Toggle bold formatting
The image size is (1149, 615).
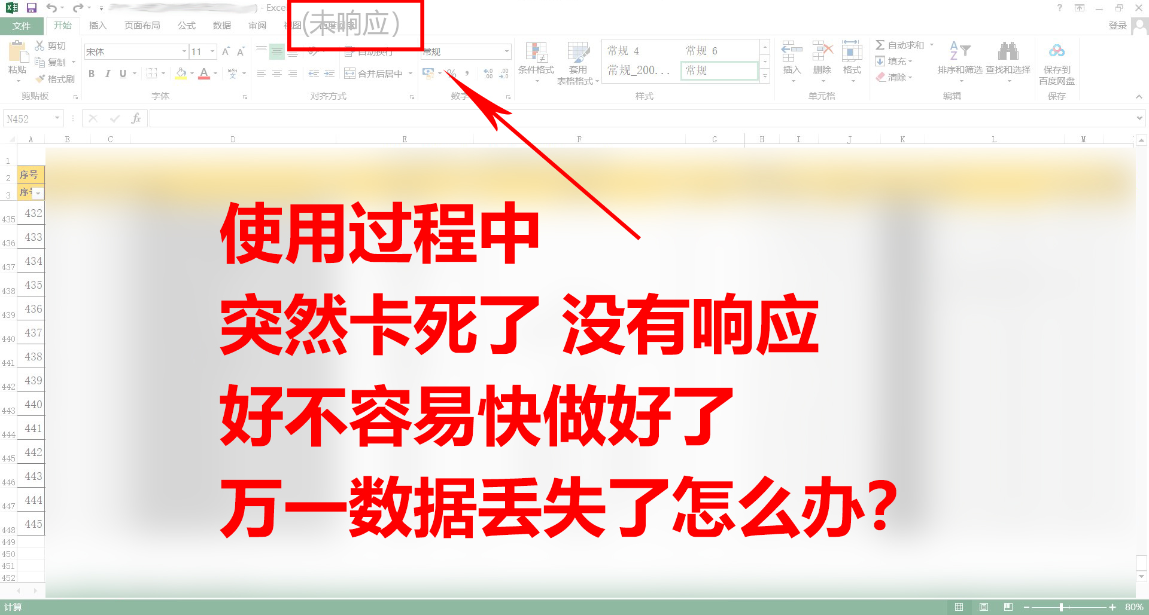click(91, 74)
